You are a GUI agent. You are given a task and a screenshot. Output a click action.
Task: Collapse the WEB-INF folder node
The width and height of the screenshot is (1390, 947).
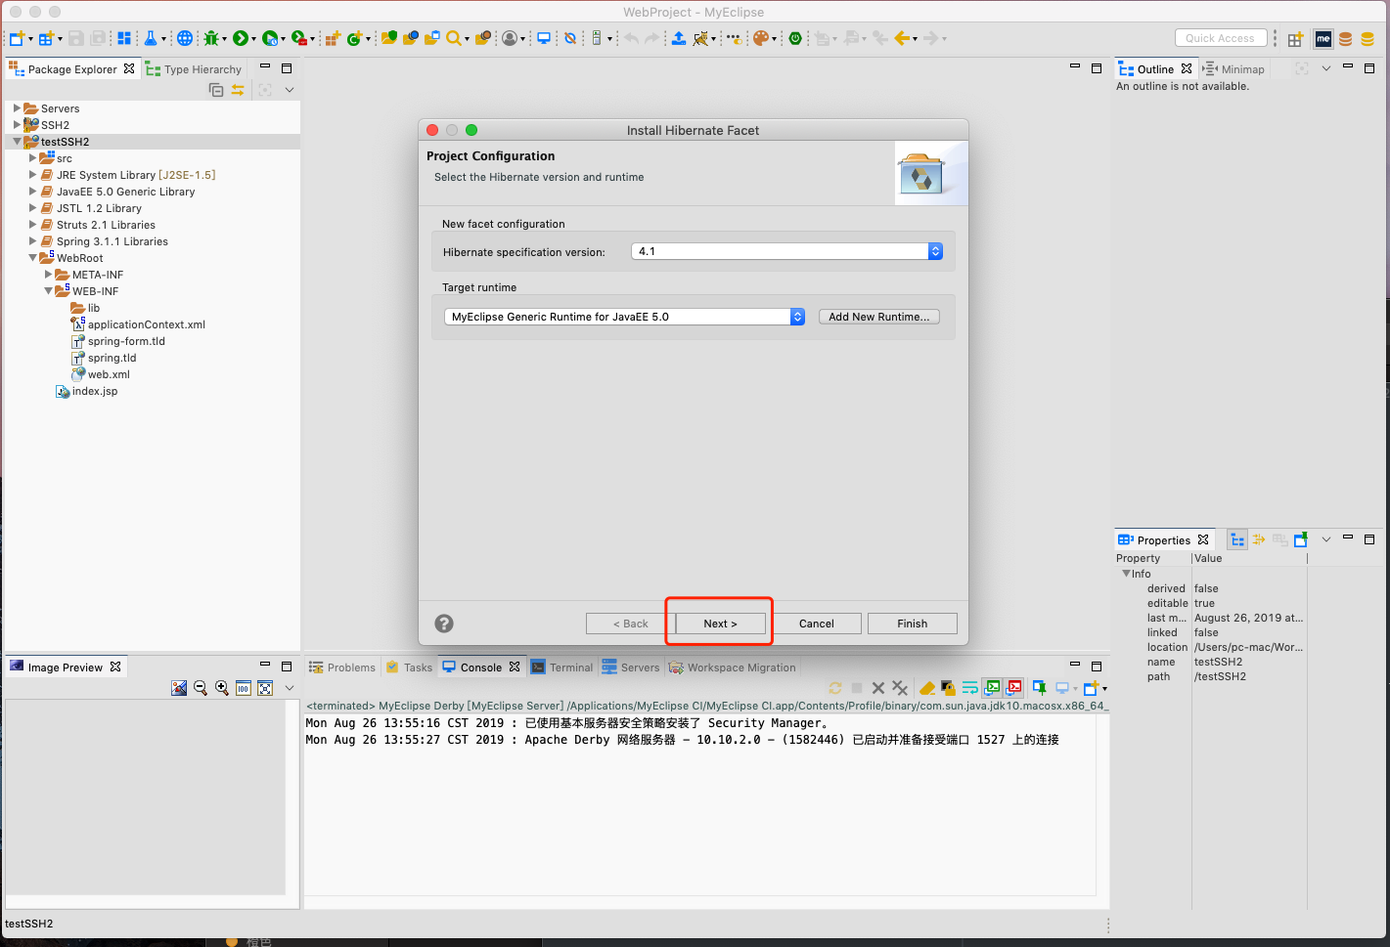[48, 291]
